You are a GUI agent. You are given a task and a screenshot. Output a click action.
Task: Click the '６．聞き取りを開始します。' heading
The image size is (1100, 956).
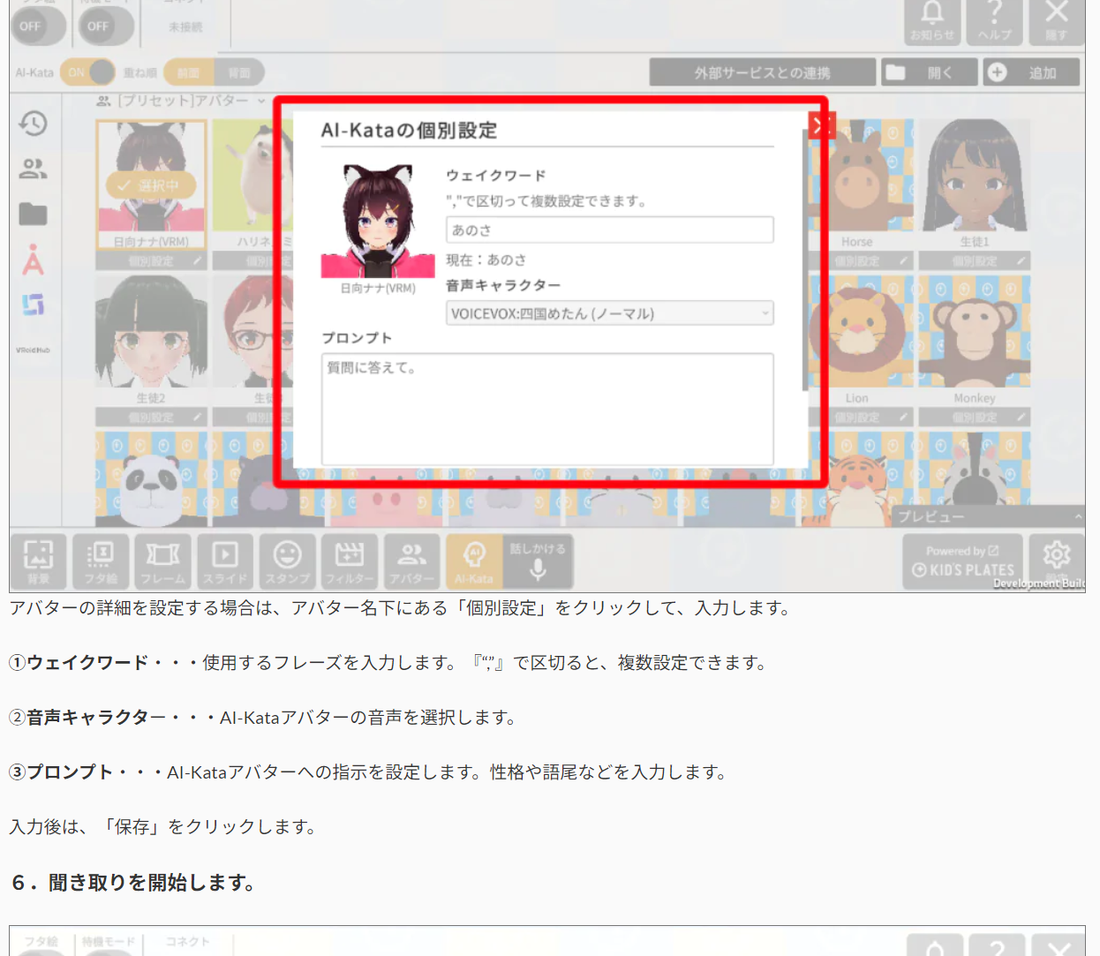click(x=133, y=883)
